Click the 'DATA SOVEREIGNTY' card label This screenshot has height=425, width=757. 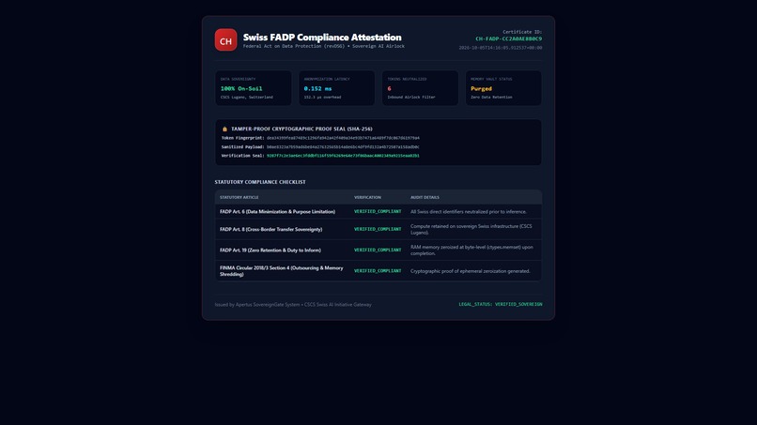pos(237,79)
